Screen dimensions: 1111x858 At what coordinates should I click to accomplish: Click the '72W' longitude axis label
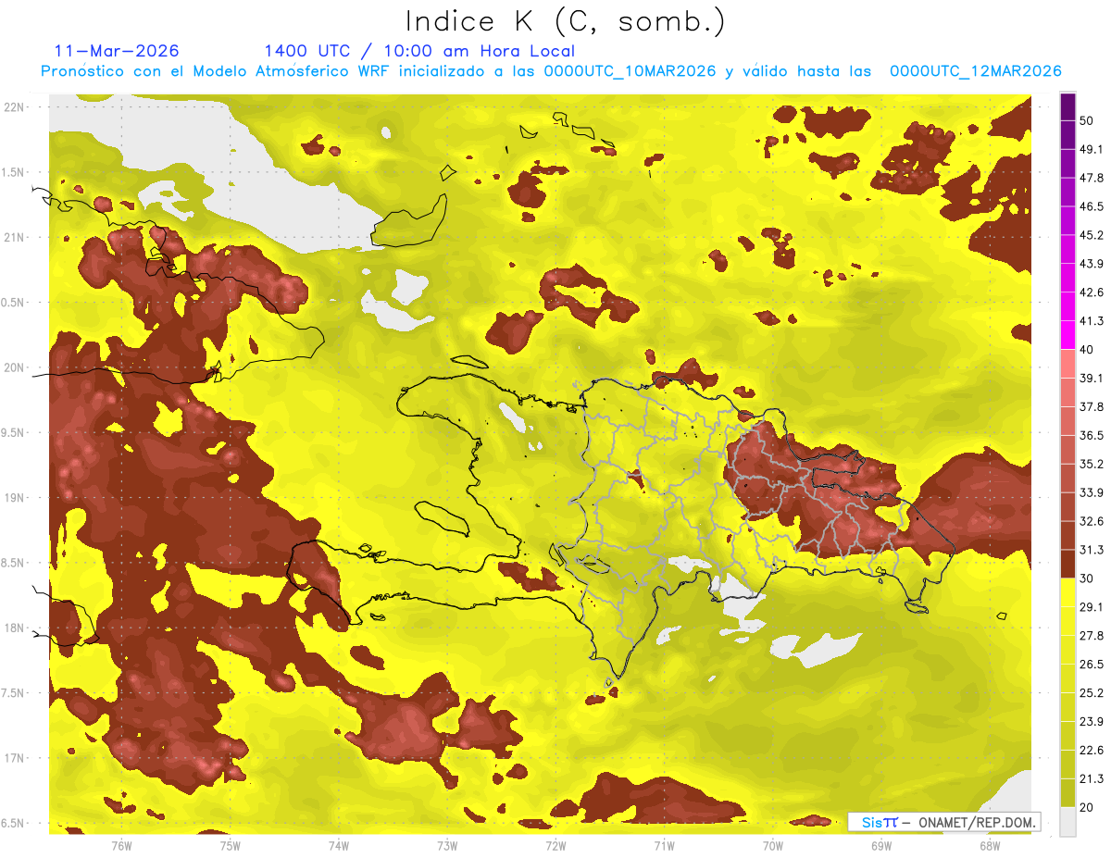pyautogui.click(x=555, y=844)
